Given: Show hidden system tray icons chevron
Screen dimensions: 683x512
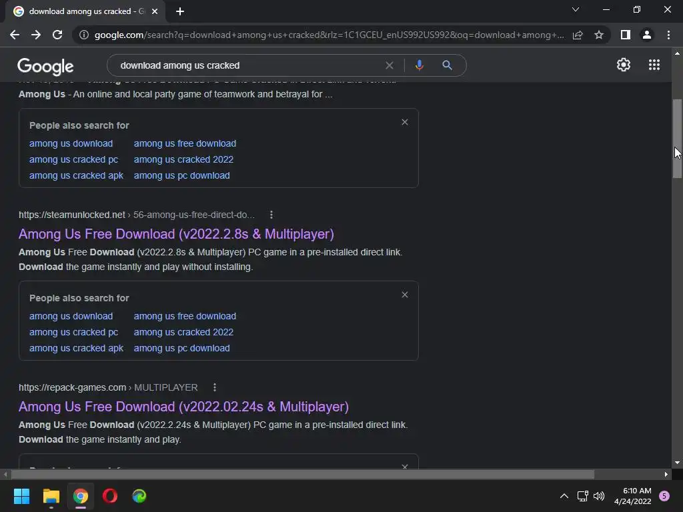Looking at the screenshot, I should point(564,496).
